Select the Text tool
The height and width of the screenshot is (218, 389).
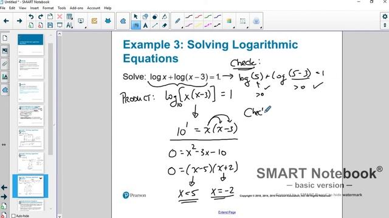tap(145, 25)
